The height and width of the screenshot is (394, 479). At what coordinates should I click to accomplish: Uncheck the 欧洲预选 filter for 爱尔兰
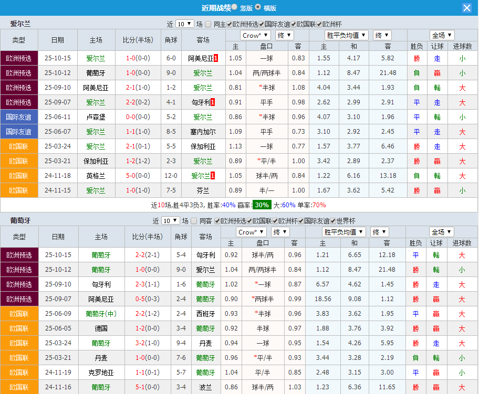pos(230,24)
